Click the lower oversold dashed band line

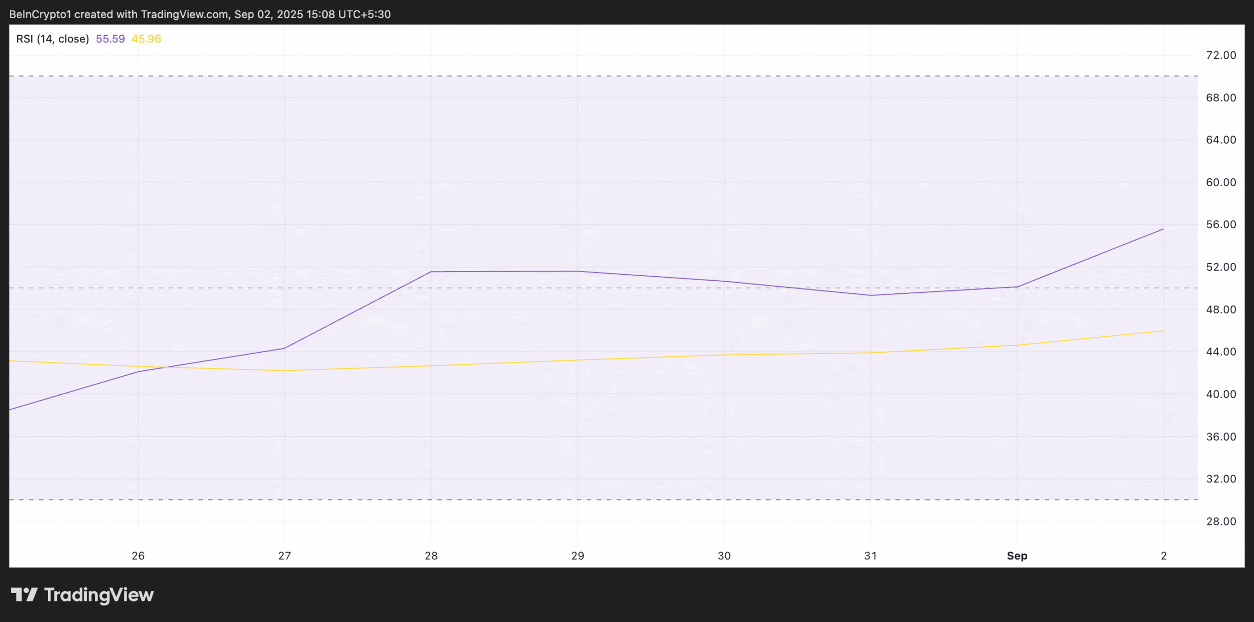pyautogui.click(x=588, y=500)
